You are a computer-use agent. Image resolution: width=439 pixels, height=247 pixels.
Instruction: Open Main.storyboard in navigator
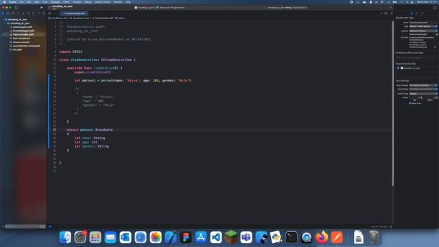click(x=21, y=38)
